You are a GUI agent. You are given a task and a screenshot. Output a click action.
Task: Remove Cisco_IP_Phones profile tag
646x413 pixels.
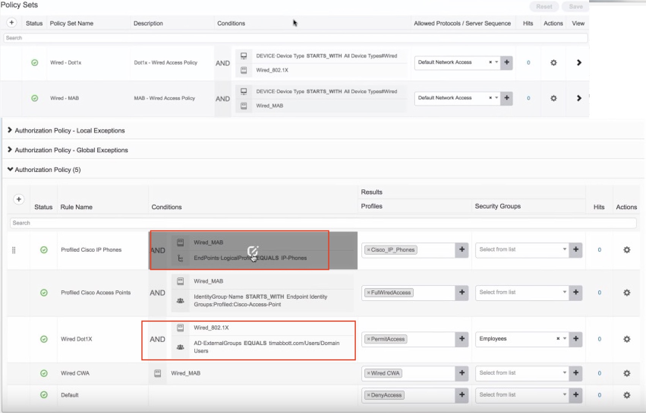(368, 250)
